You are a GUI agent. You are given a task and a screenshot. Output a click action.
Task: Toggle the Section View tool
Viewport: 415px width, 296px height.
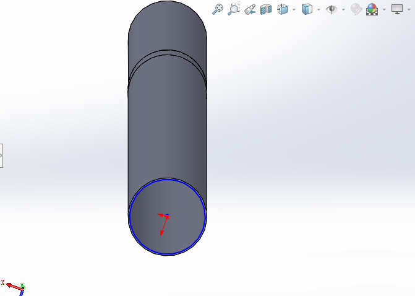pyautogui.click(x=266, y=9)
